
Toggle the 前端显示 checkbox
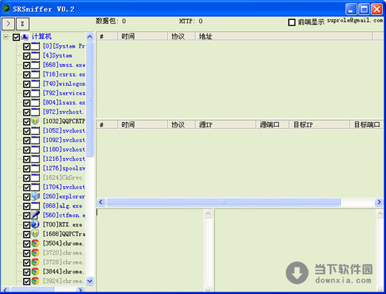[291, 23]
